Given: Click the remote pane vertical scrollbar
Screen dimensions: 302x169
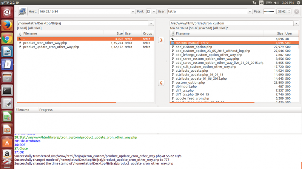Looking at the screenshot, I should point(299,39).
